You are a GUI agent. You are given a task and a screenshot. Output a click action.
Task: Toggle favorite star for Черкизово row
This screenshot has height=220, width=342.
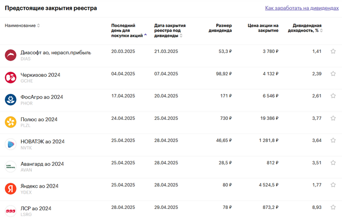[x=333, y=74]
